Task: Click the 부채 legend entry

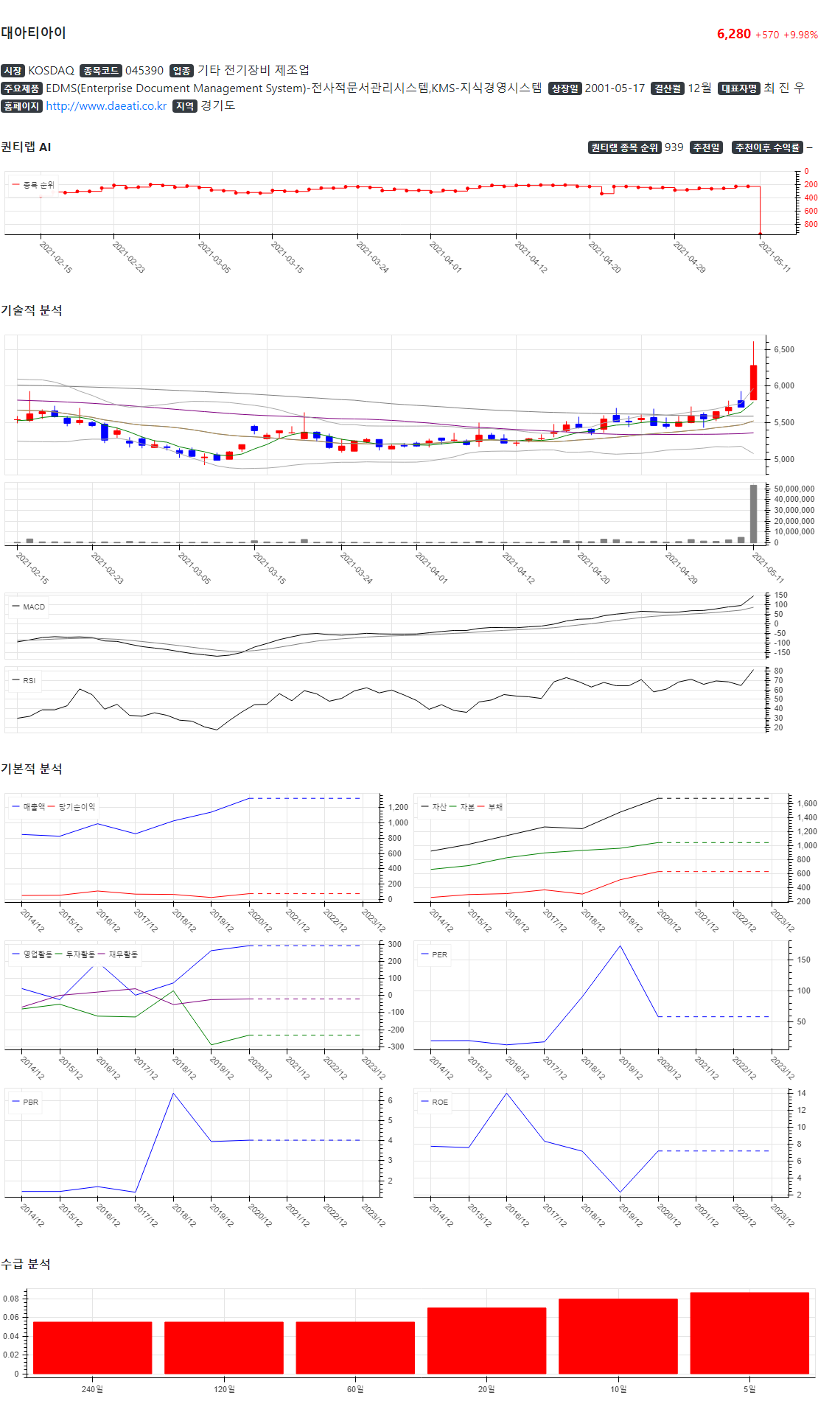Action: (490, 807)
